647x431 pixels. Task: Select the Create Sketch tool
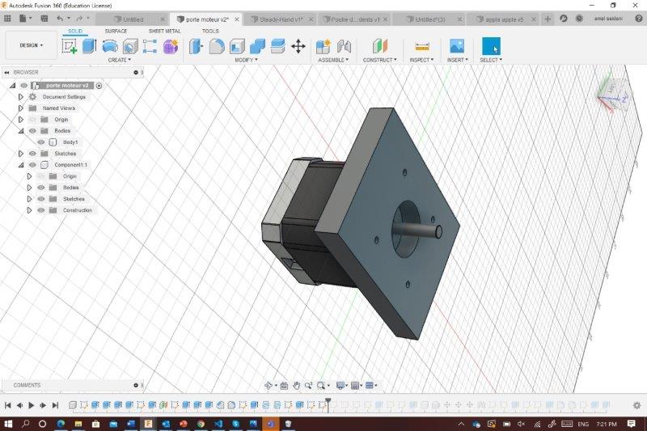pyautogui.click(x=70, y=46)
